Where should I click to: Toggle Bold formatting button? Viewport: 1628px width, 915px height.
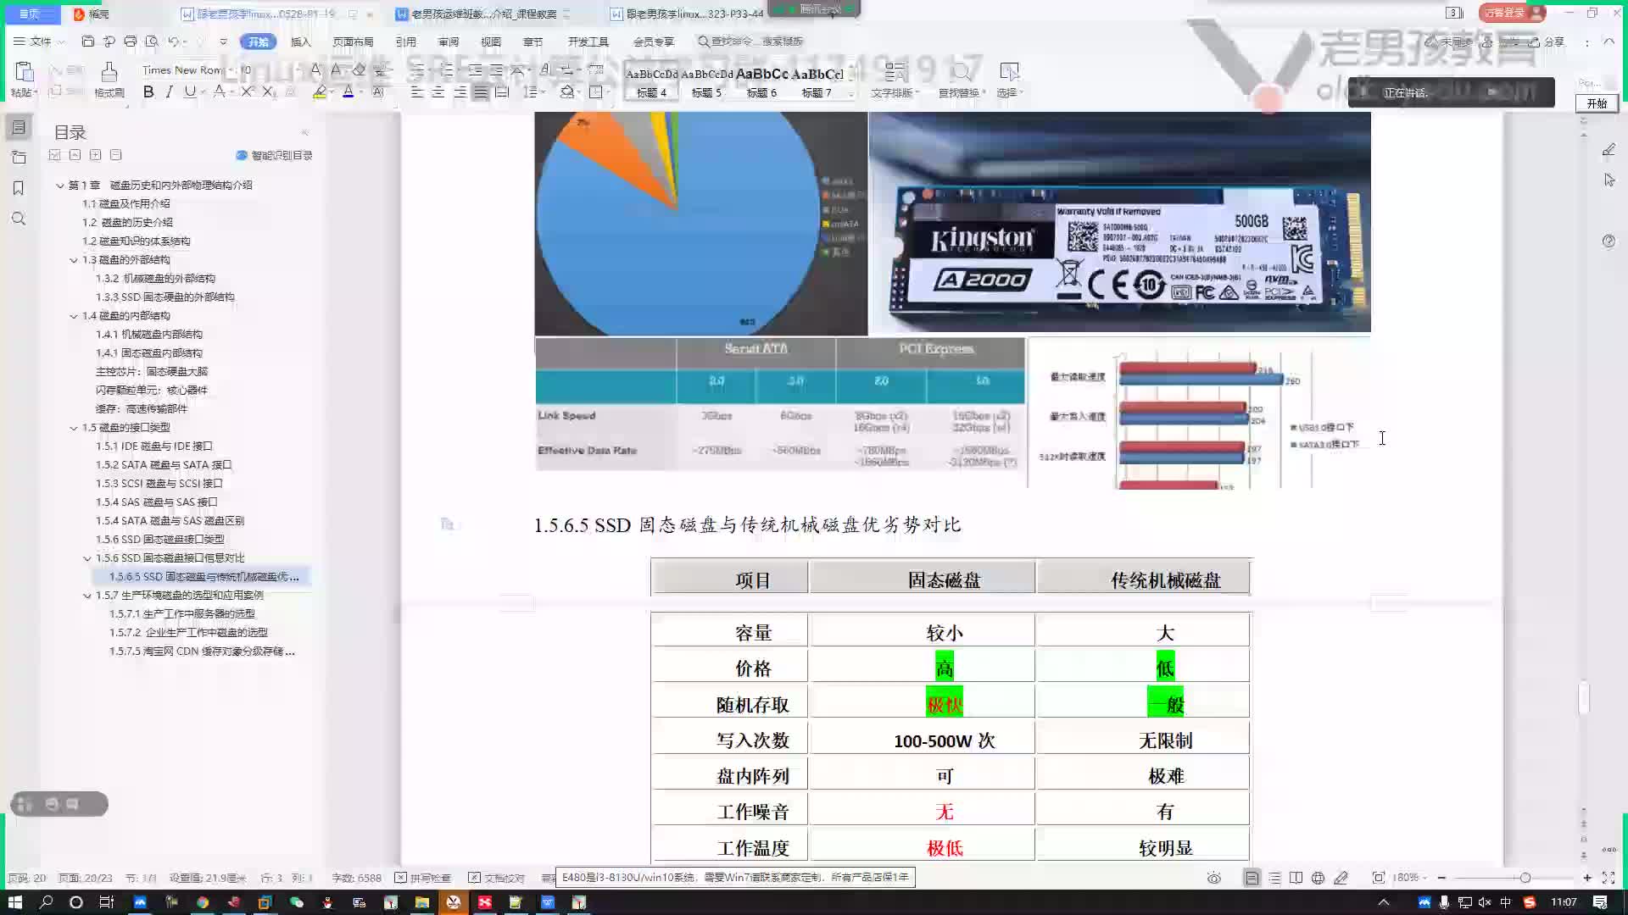tap(150, 91)
